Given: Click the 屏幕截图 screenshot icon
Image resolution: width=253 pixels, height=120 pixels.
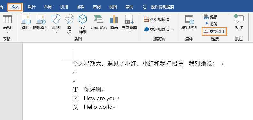Looking at the screenshot, I should [129, 20].
